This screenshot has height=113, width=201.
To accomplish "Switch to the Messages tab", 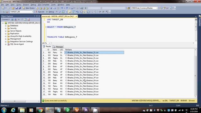I will [58, 47].
